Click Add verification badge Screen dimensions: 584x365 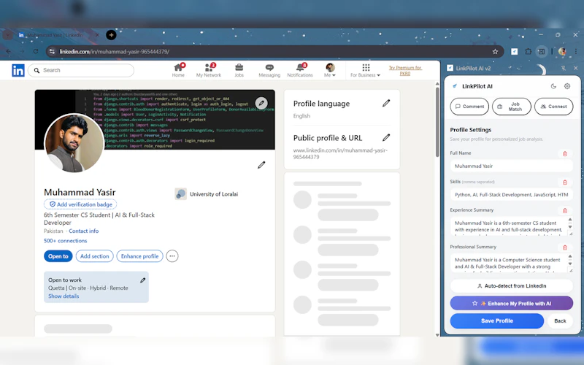click(80, 204)
